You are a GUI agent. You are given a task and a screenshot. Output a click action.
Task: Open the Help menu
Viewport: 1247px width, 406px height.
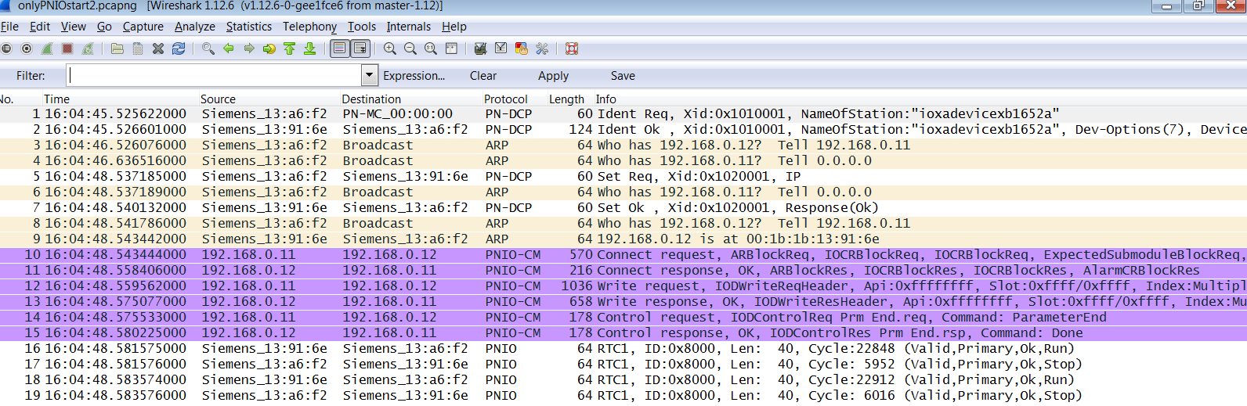click(454, 27)
